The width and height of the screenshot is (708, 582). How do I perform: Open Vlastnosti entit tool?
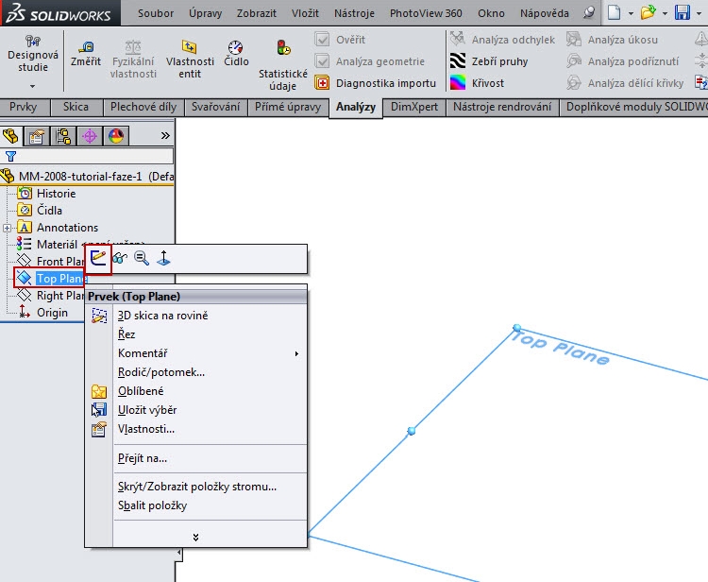[x=190, y=60]
